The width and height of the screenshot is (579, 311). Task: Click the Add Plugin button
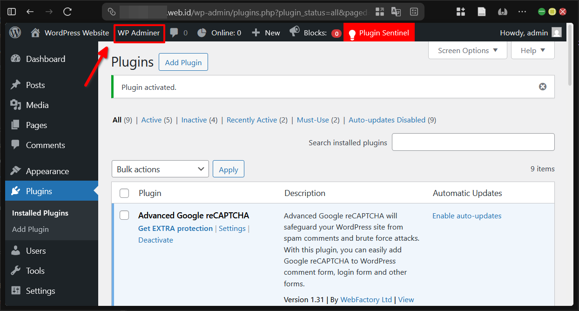pyautogui.click(x=183, y=61)
